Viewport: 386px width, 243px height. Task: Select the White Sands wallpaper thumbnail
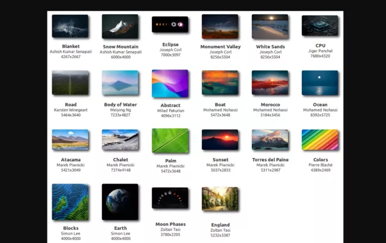click(270, 26)
